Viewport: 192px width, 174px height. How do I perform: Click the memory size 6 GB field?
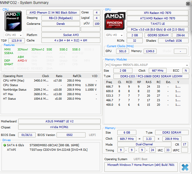127,133
